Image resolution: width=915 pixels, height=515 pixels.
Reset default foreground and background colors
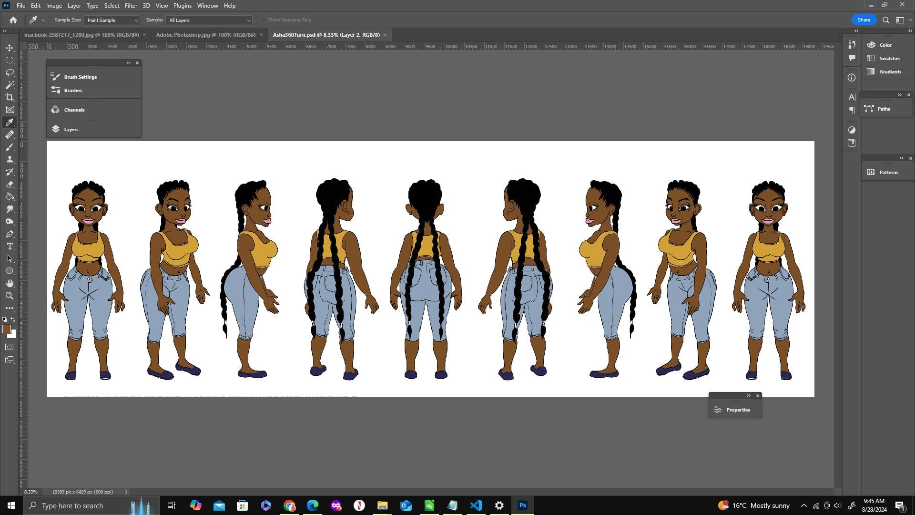pyautogui.click(x=5, y=319)
